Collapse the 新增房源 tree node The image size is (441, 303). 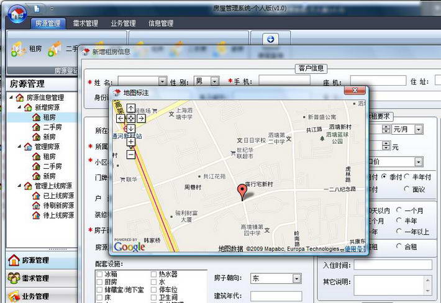(19, 107)
